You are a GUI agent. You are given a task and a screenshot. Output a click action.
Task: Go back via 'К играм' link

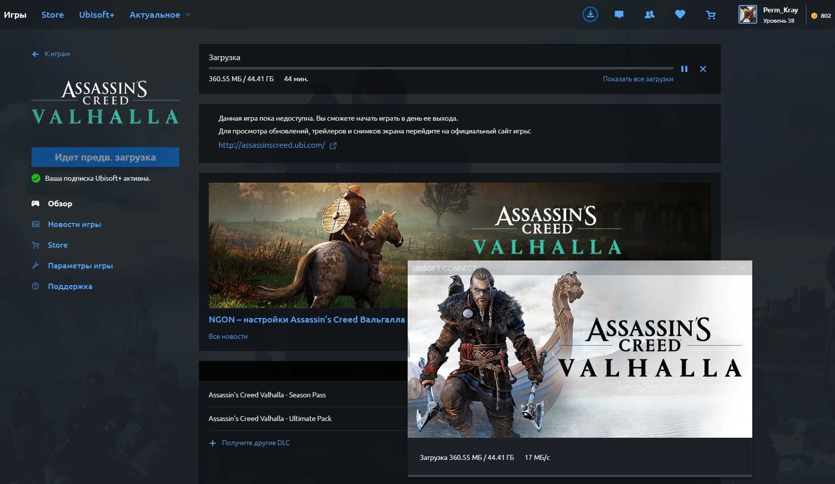[57, 54]
